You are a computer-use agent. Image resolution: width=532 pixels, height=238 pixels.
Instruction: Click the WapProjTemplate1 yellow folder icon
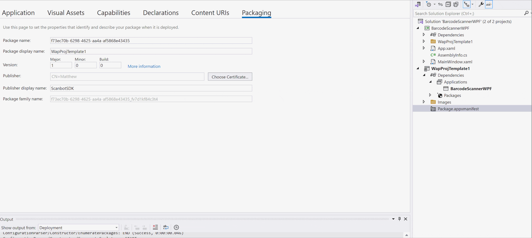pos(433,42)
